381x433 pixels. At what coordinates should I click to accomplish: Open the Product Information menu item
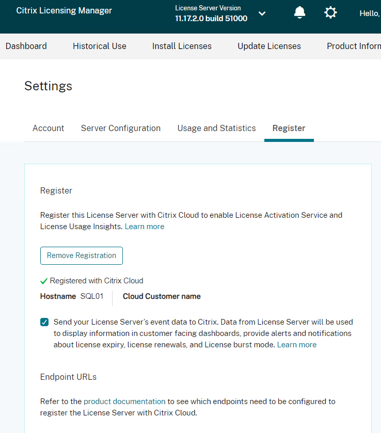(354, 46)
